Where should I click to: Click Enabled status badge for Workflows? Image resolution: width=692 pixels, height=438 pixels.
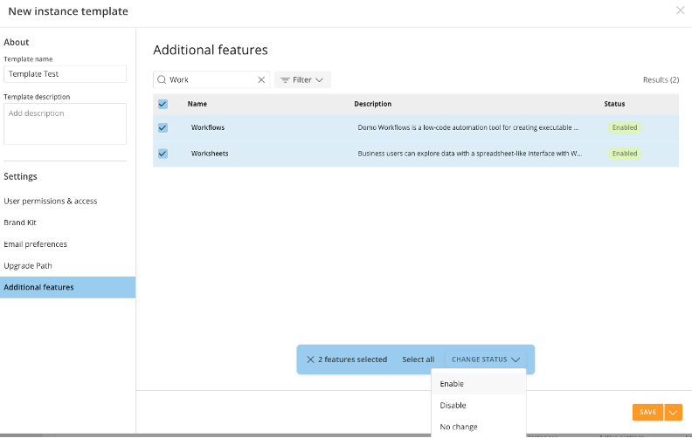[625, 127]
